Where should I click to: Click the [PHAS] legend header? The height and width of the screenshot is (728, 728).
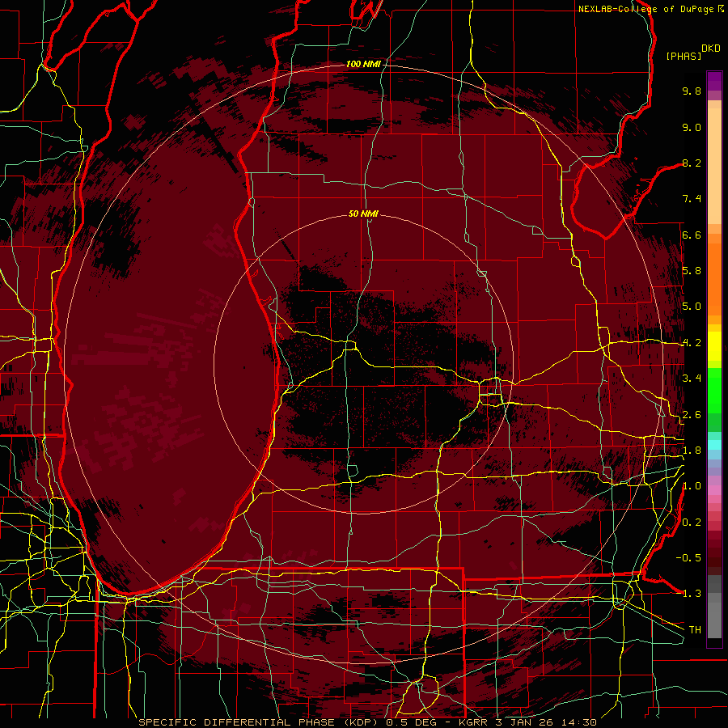point(684,56)
